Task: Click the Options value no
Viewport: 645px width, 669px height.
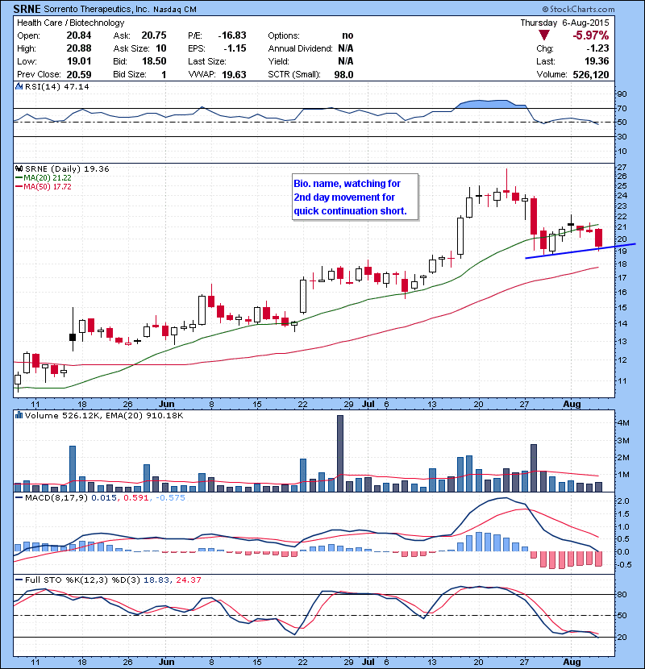Action: click(x=347, y=35)
